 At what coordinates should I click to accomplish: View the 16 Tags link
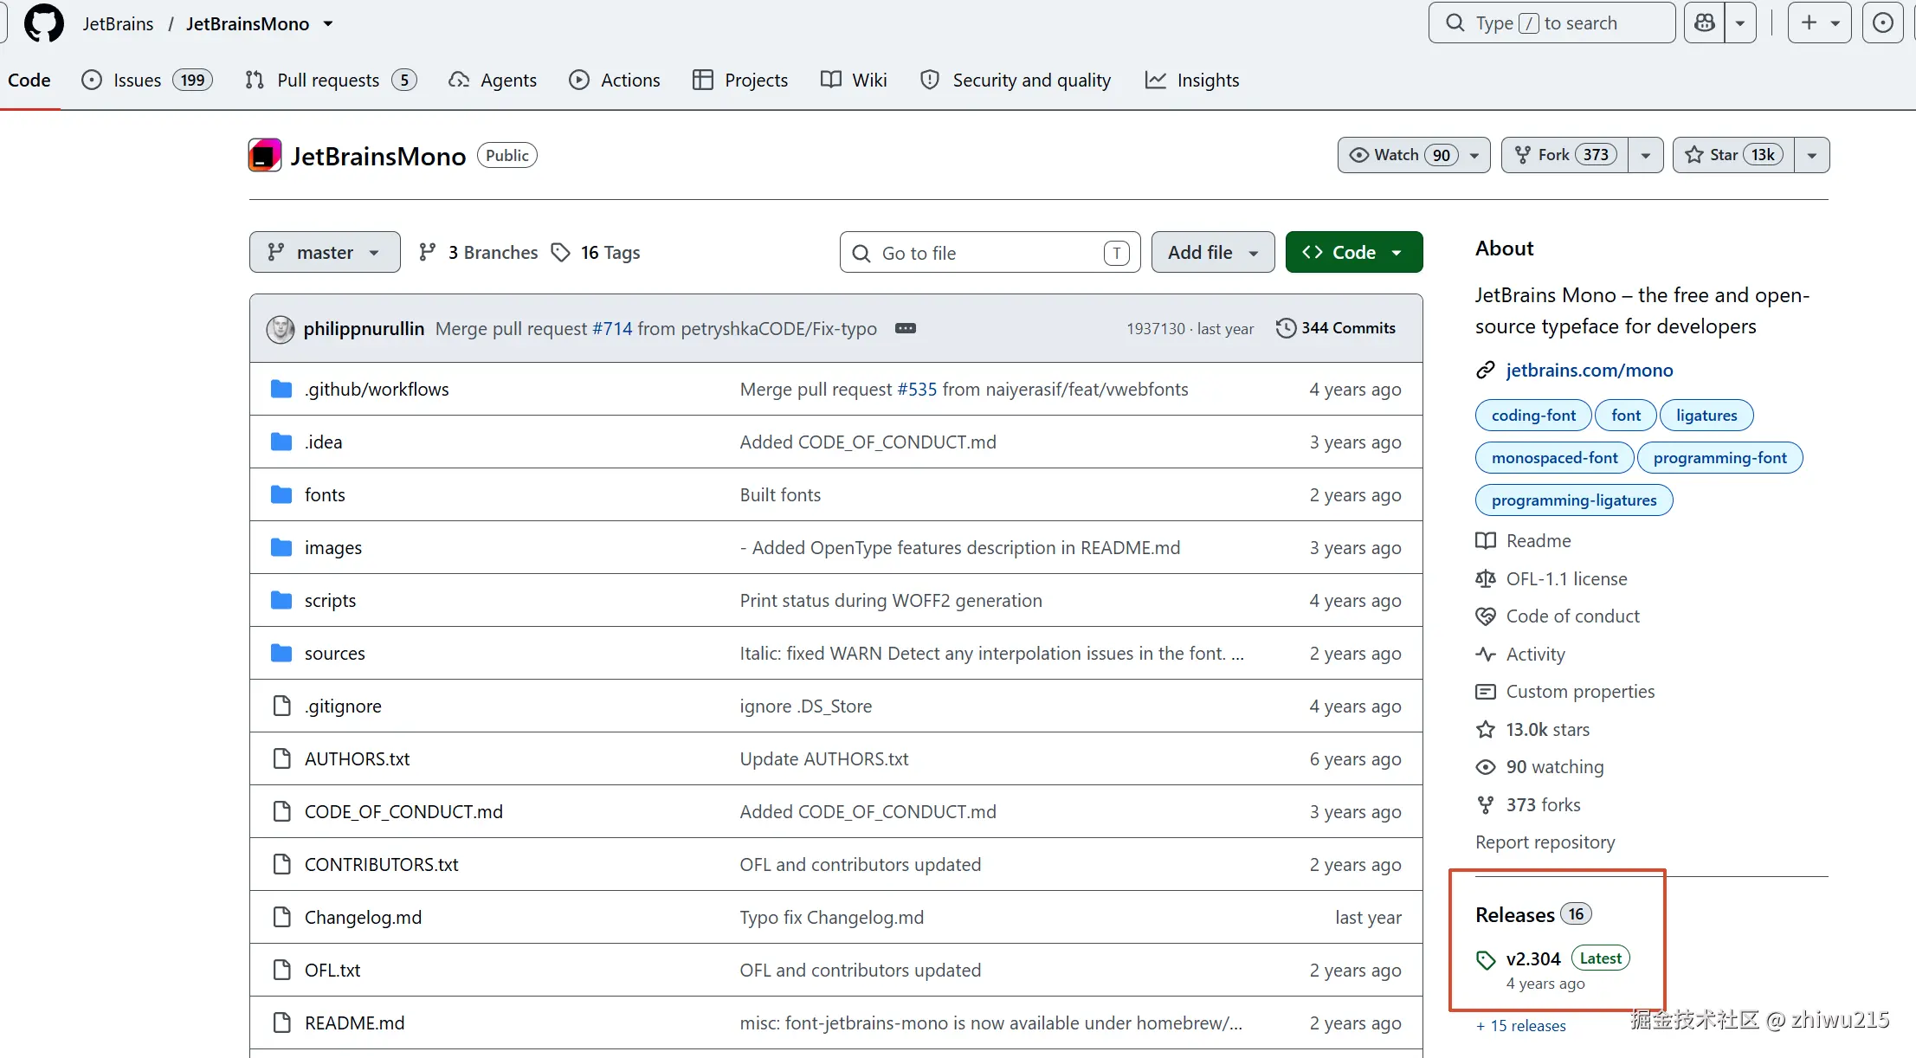coord(596,252)
